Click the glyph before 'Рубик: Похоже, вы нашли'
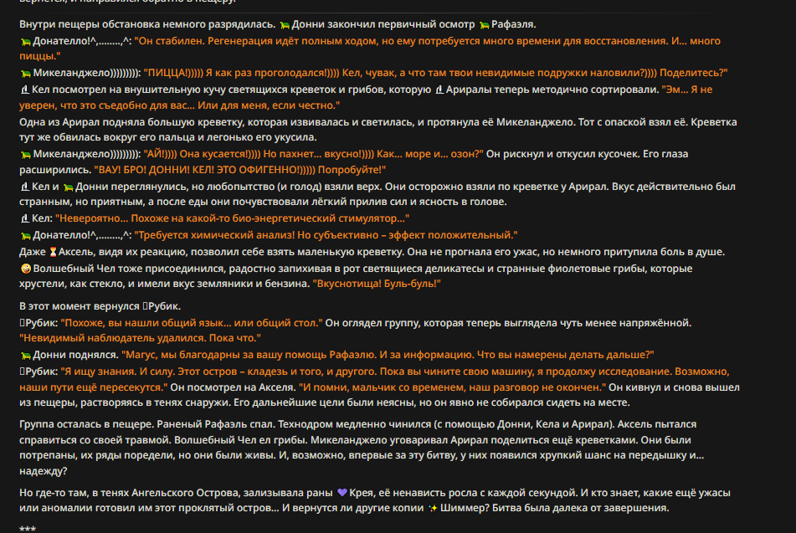 click(22, 323)
